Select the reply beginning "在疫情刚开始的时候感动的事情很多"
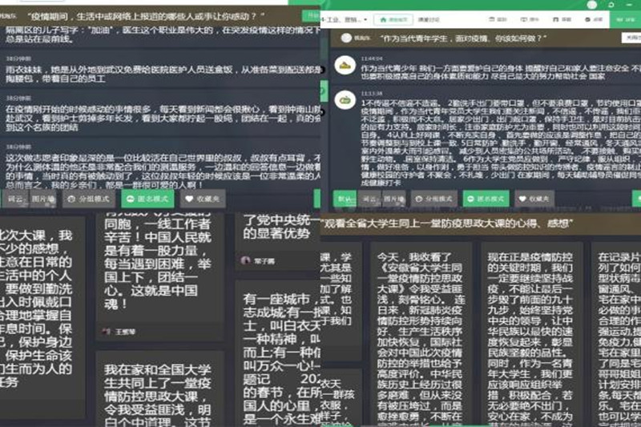This screenshot has height=427, width=641. (x=160, y=114)
